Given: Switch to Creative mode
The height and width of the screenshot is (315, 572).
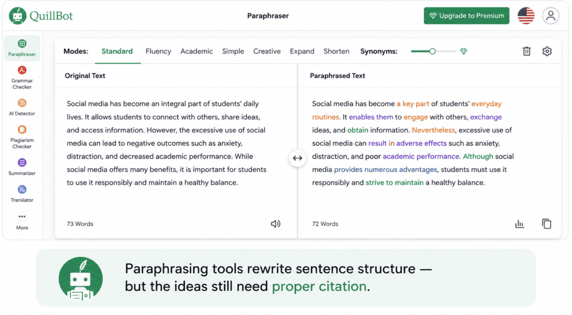Looking at the screenshot, I should (x=266, y=51).
